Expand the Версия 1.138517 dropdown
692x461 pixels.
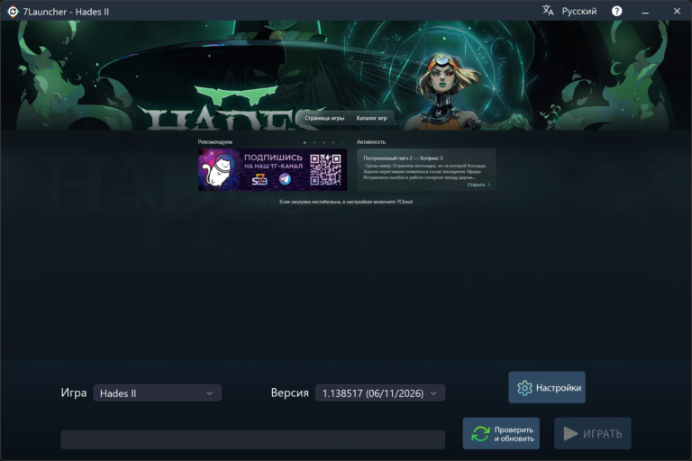(380, 393)
